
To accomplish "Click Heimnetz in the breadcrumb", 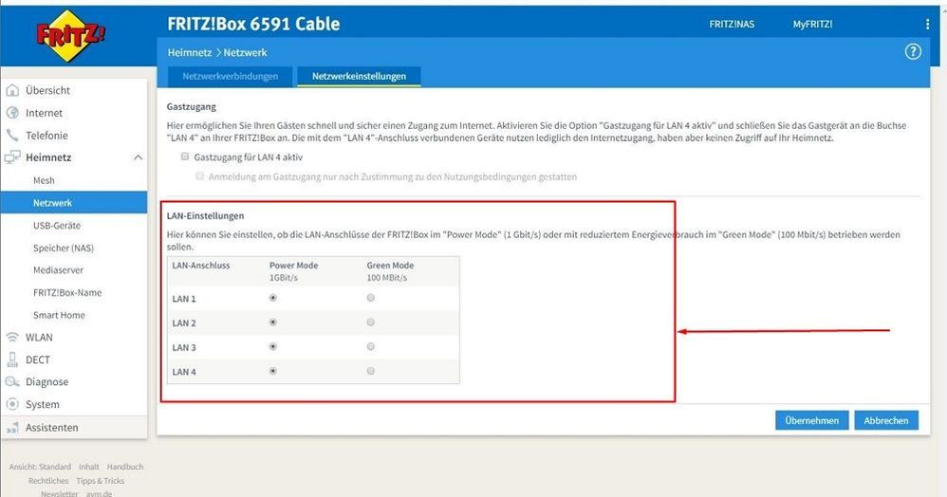I will (190, 52).
